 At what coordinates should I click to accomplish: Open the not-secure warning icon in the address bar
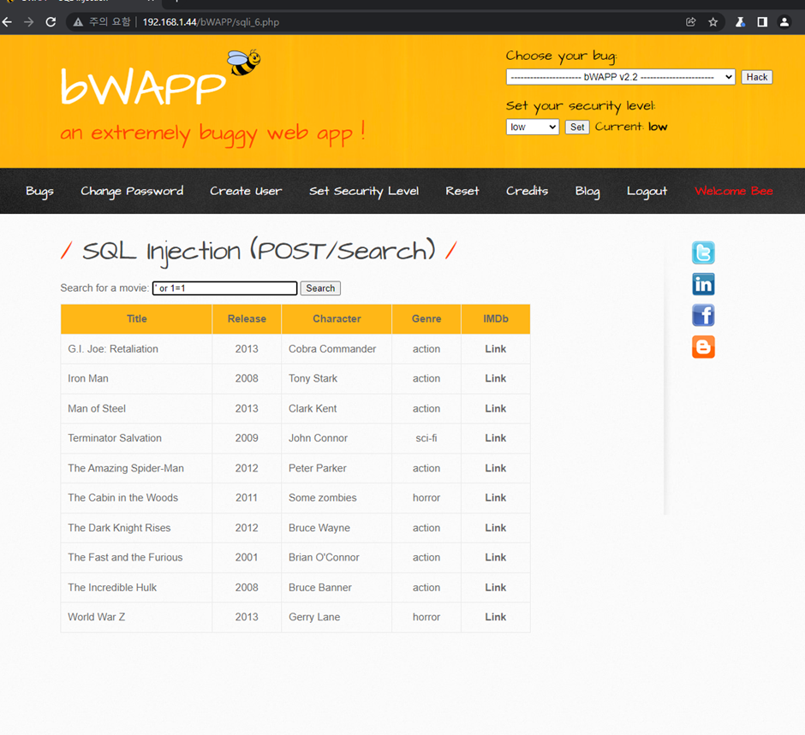[78, 22]
